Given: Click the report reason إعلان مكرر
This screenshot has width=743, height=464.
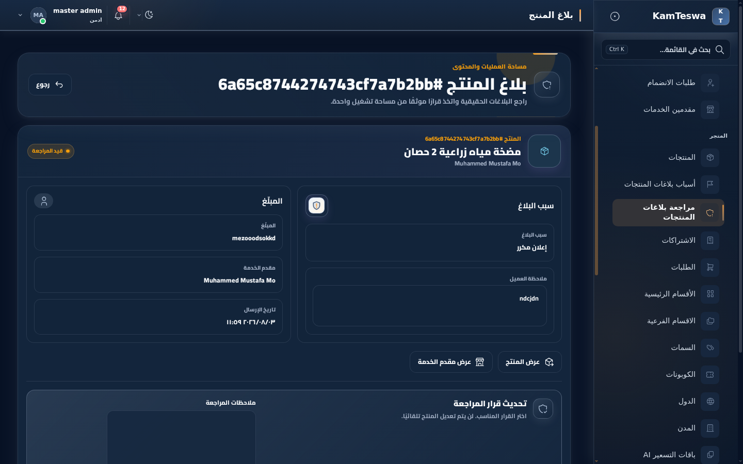Looking at the screenshot, I should 532,247.
